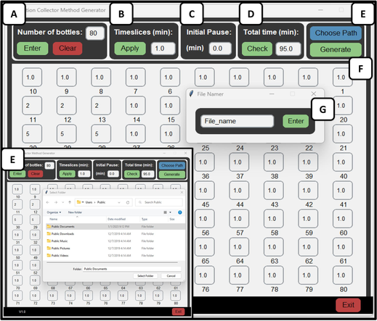
Task: Click Enter under Number of bottles in main window
Action: [33, 49]
